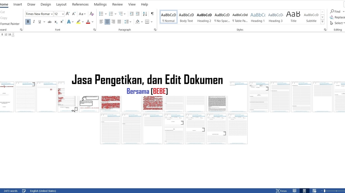345x193 pixels.
Task: Decrease indent
Action: tap(132, 14)
